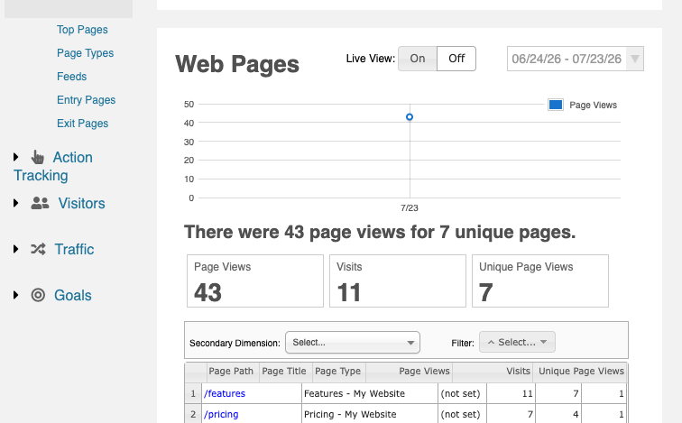This screenshot has width=682, height=423.
Task: Open the /features page path link
Action: click(x=225, y=393)
